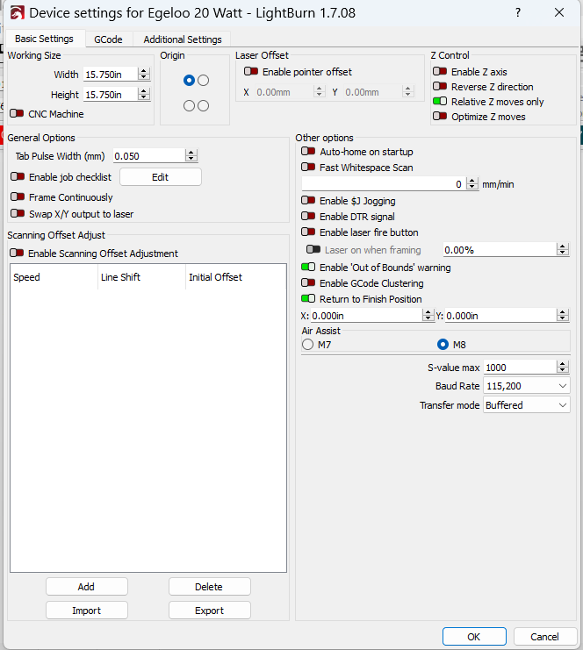Click the finish position X field
The width and height of the screenshot is (583, 650).
click(366, 316)
